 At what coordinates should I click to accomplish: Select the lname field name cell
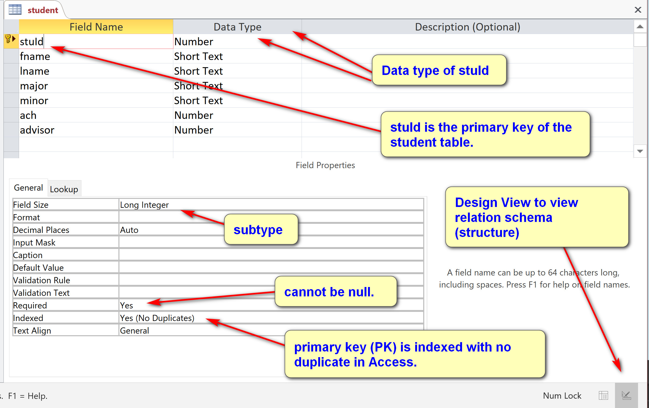pos(96,71)
